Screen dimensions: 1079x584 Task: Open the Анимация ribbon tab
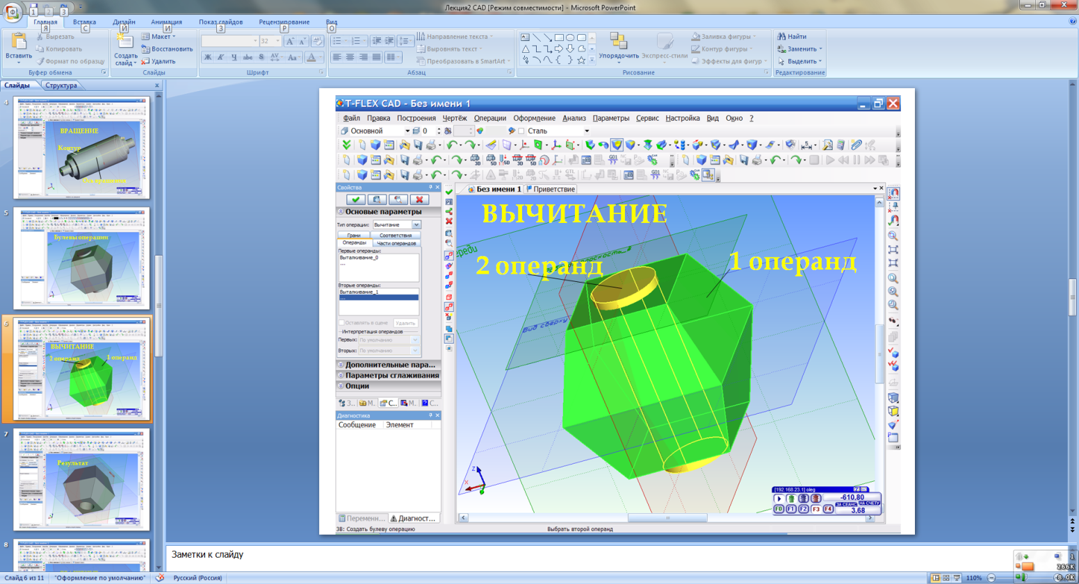(166, 22)
